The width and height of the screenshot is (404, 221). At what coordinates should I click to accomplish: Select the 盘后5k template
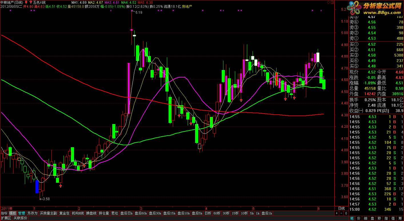[197, 213]
